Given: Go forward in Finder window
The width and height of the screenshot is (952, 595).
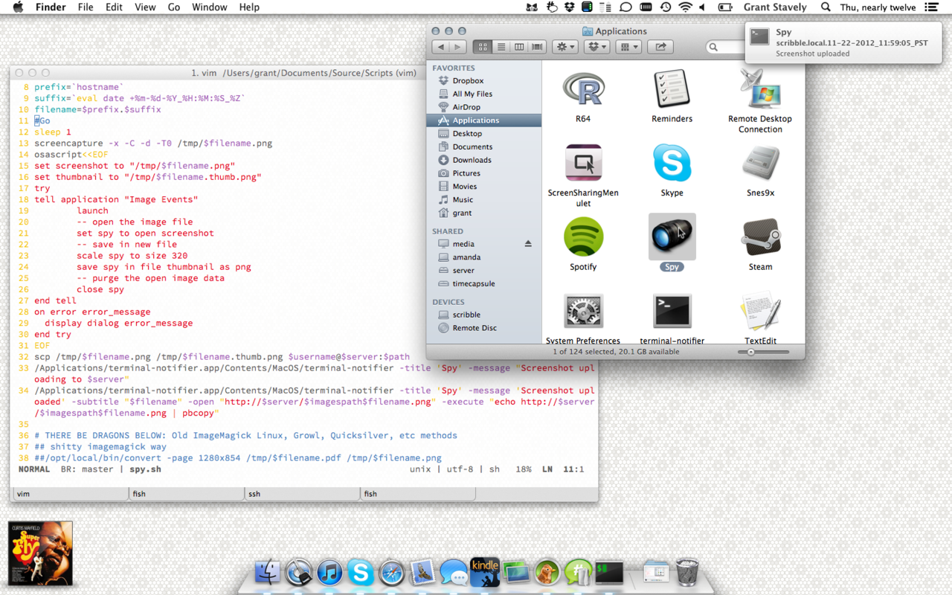Looking at the screenshot, I should click(x=458, y=47).
